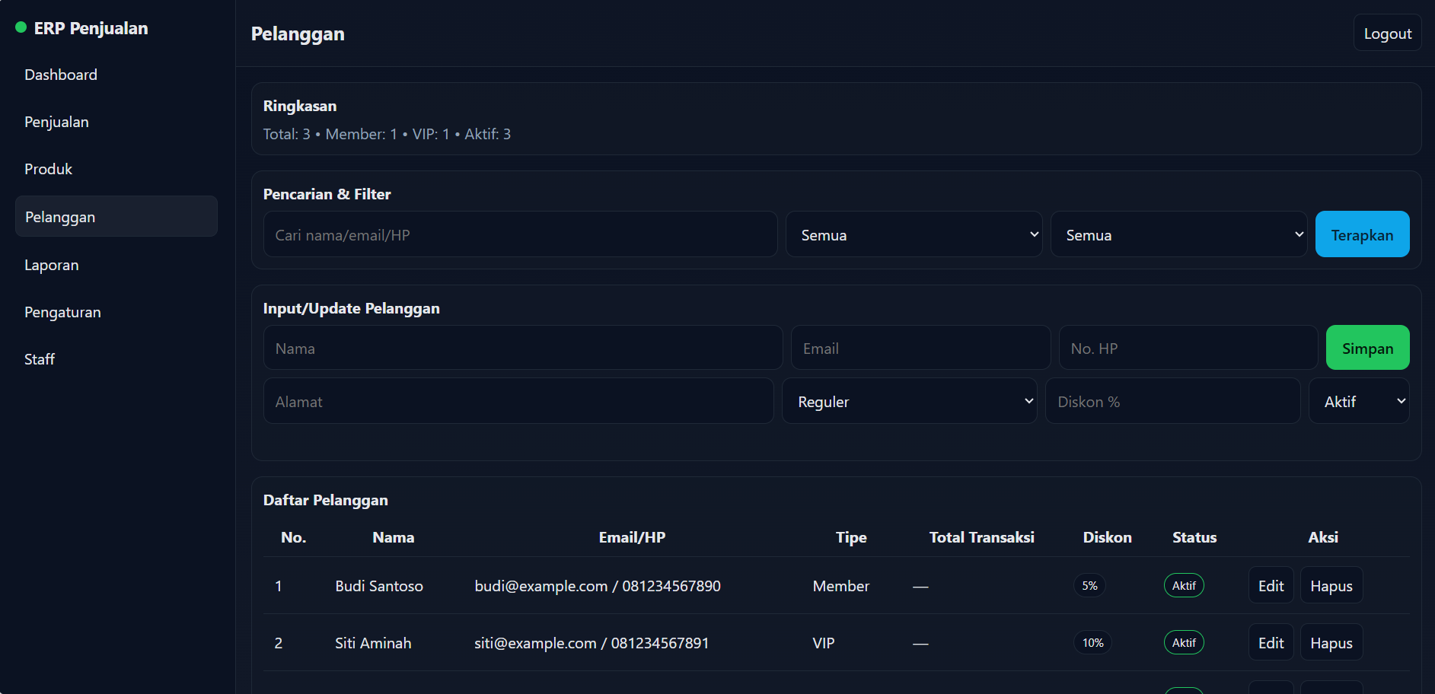Select Laporan from the sidebar
The width and height of the screenshot is (1435, 694).
(x=51, y=265)
